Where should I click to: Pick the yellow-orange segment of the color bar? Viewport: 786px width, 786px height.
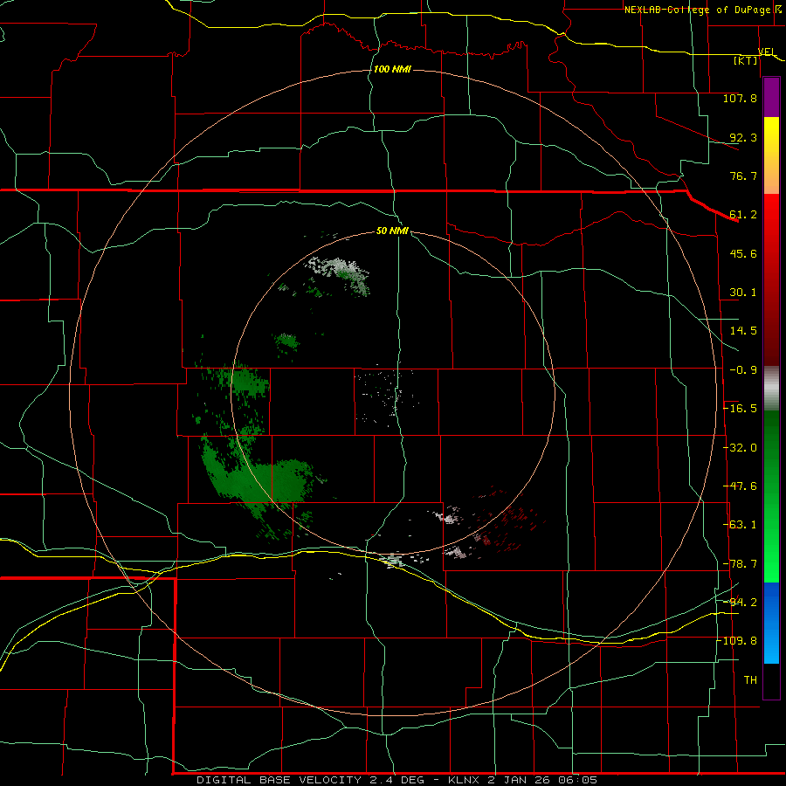[771, 155]
